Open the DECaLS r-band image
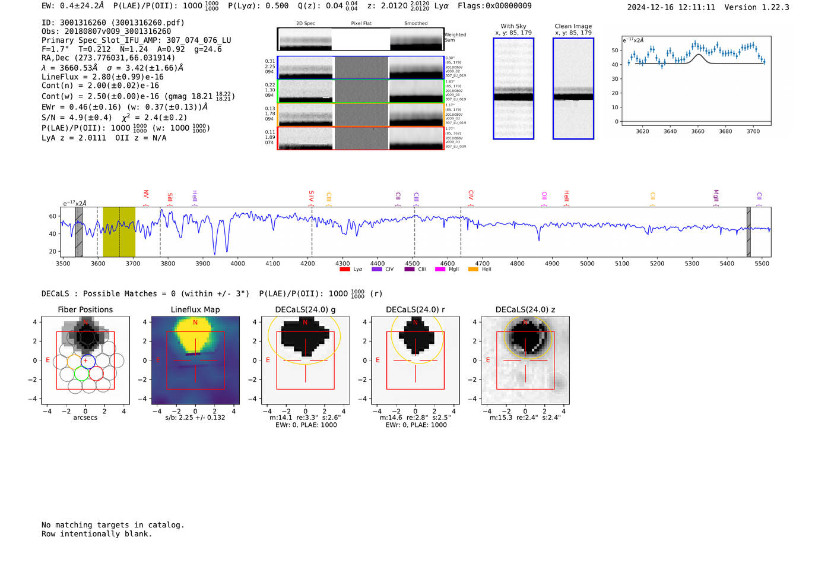831x566 pixels. [x=415, y=360]
